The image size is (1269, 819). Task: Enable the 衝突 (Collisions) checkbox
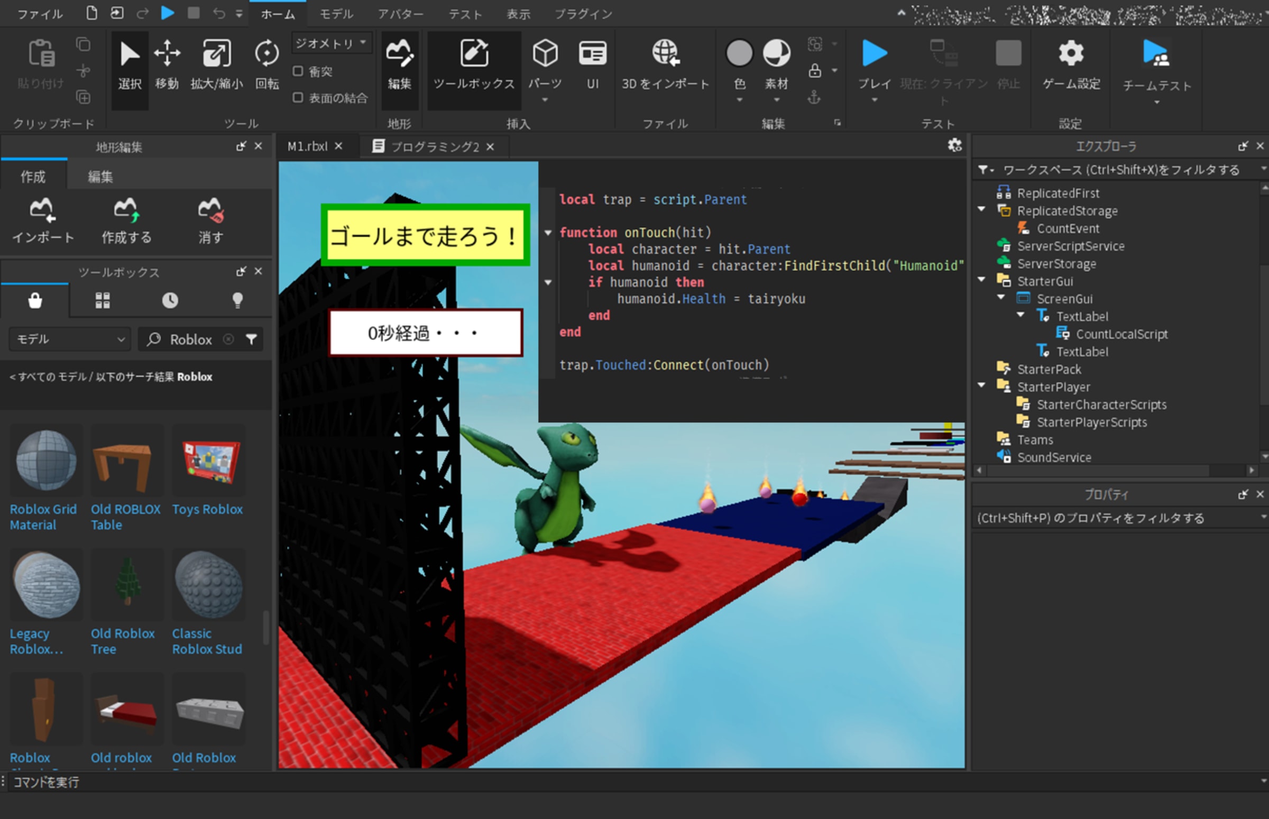tap(298, 71)
